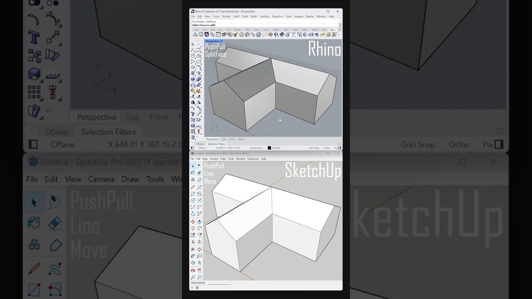Activate the SketchUp Eraser tool

click(x=199, y=172)
